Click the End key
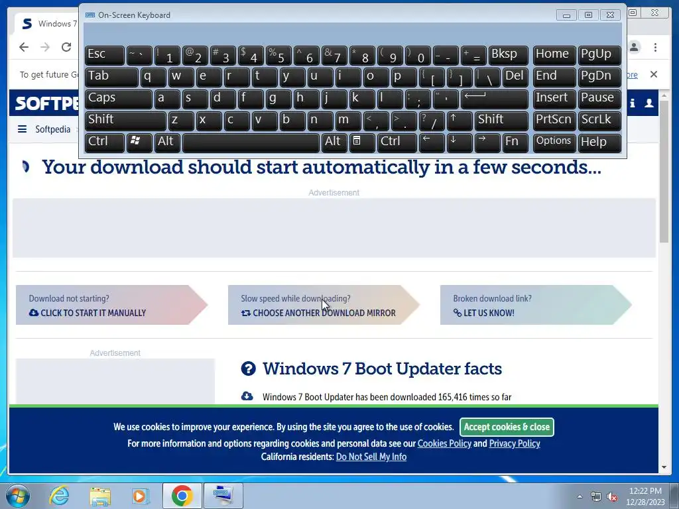This screenshot has width=679, height=509. [x=554, y=77]
